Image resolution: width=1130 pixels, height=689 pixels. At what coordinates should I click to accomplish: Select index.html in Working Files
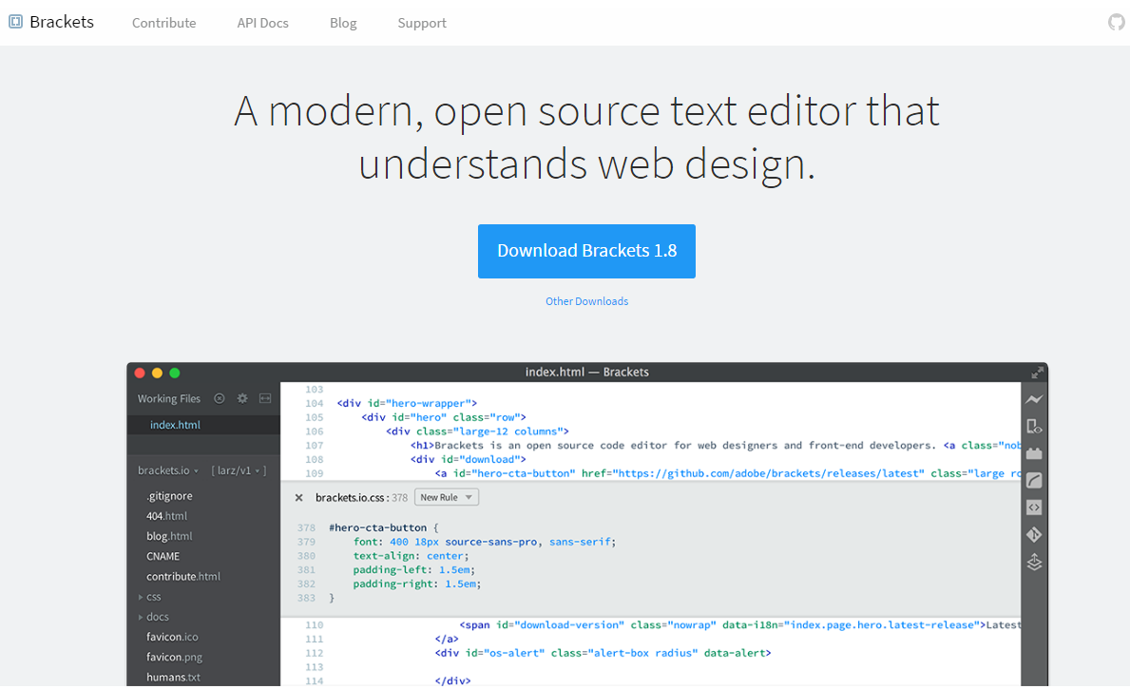[x=174, y=424]
